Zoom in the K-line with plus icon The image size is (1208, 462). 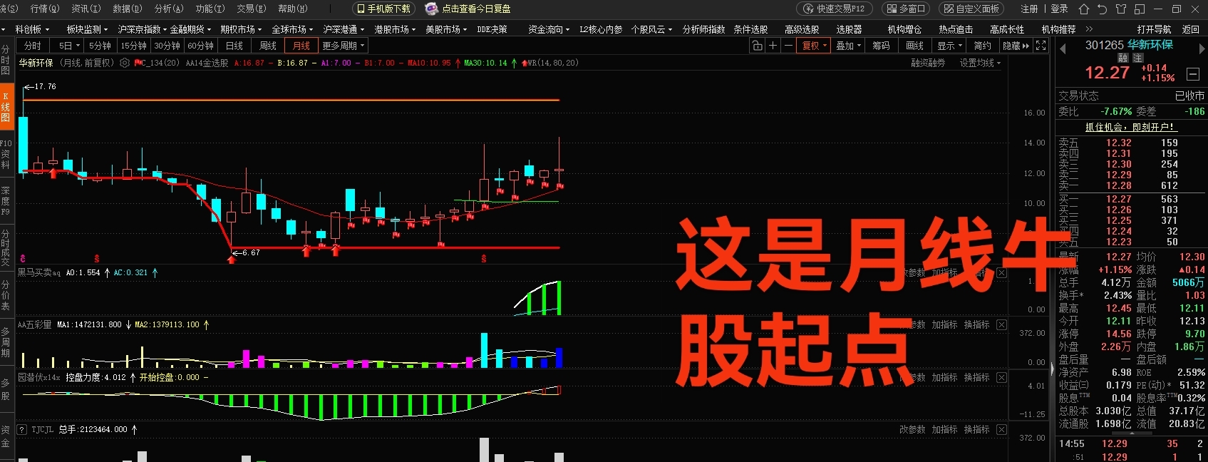tap(773, 46)
